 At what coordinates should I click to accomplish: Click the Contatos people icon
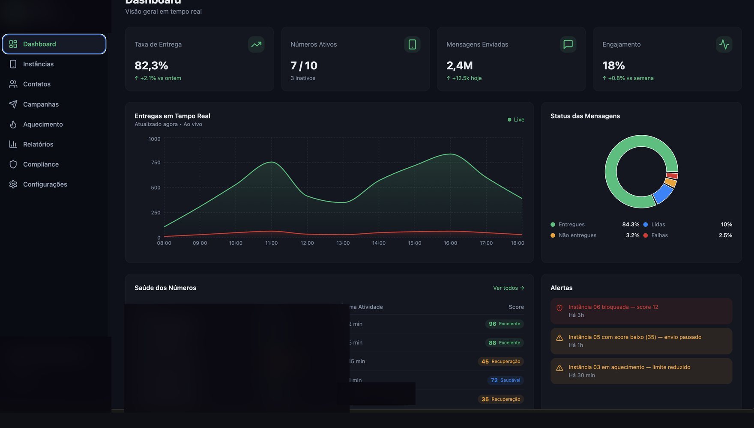pos(13,84)
